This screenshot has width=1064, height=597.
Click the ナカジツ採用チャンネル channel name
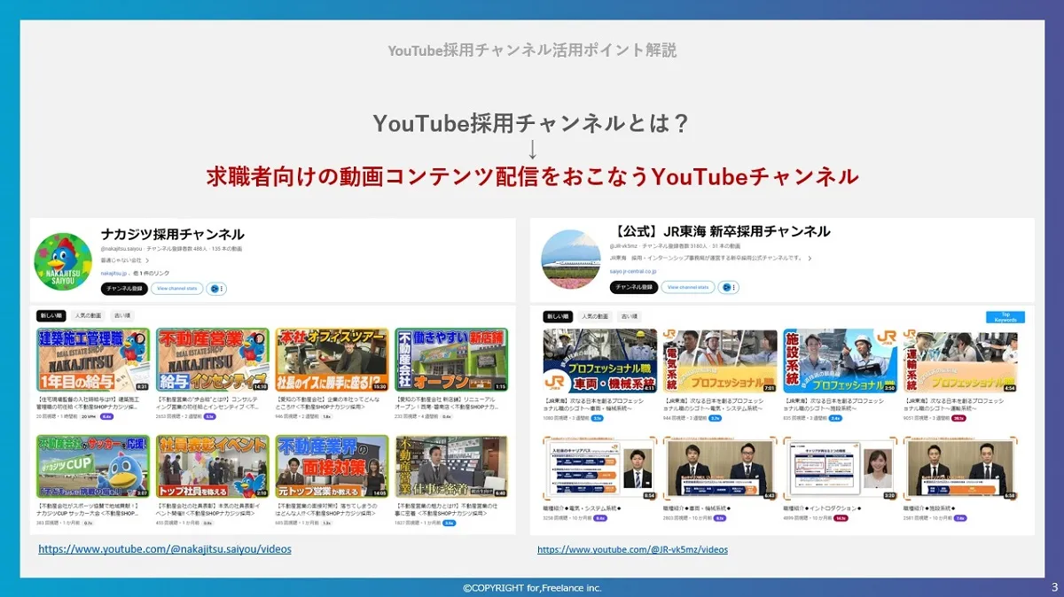tap(173, 235)
